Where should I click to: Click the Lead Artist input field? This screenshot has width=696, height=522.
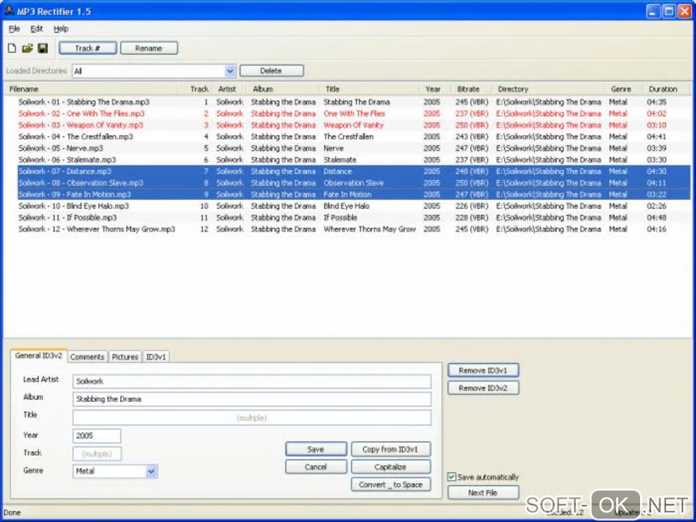(x=252, y=381)
